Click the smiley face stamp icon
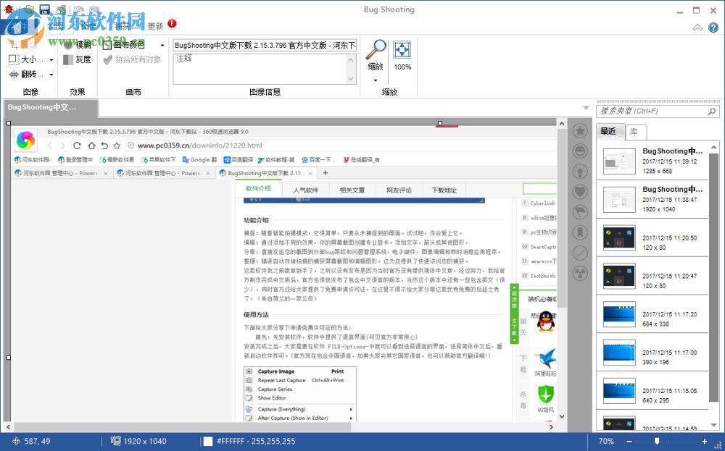The height and width of the screenshot is (451, 725). click(580, 151)
